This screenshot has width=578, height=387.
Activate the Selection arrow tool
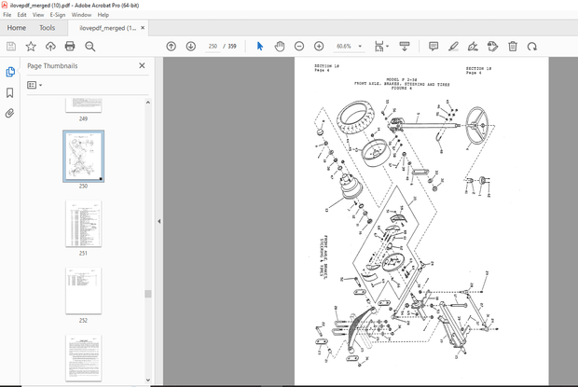260,47
